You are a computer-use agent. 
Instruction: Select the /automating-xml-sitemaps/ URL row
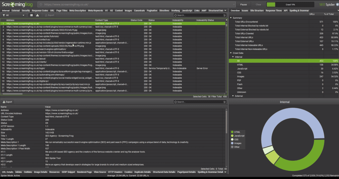click(113, 74)
